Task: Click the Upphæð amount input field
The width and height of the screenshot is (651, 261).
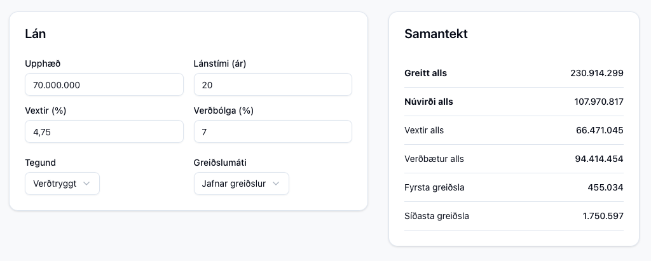Action: tap(104, 84)
